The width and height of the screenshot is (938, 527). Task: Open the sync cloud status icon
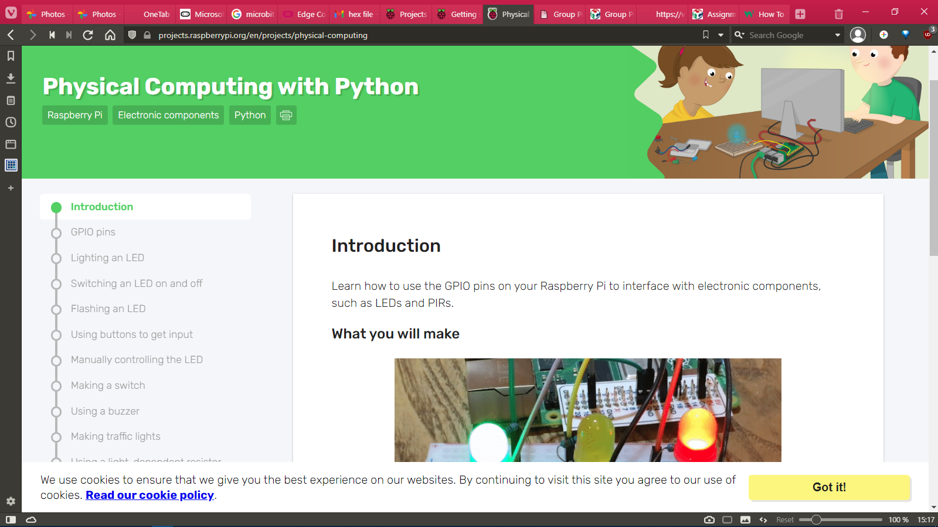pos(32,520)
